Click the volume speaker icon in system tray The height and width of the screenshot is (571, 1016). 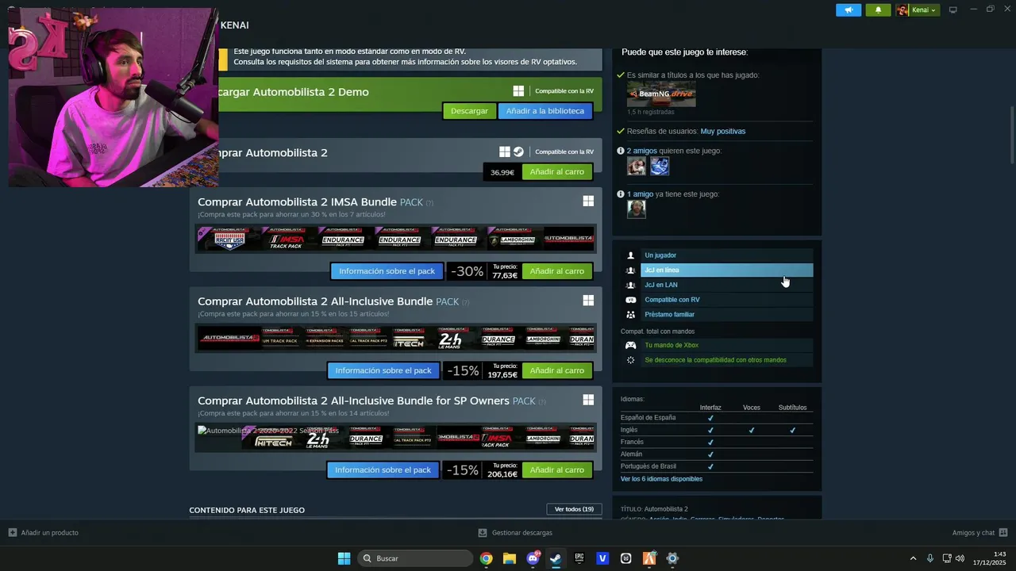pos(960,558)
